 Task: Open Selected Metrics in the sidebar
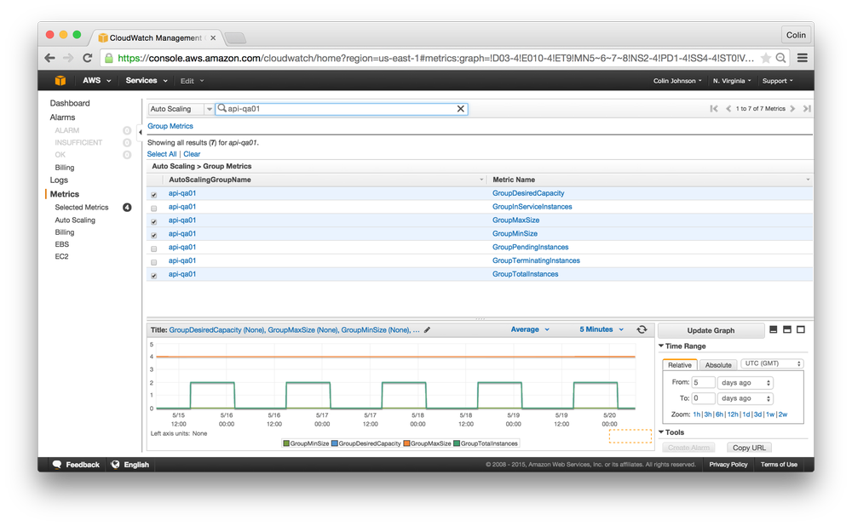(x=82, y=208)
